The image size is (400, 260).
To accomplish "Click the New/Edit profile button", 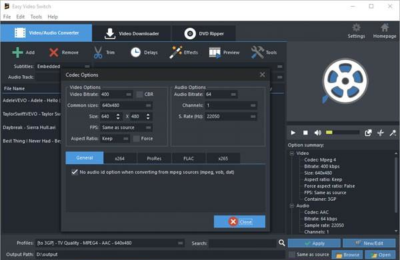I will pyautogui.click(x=369, y=243).
